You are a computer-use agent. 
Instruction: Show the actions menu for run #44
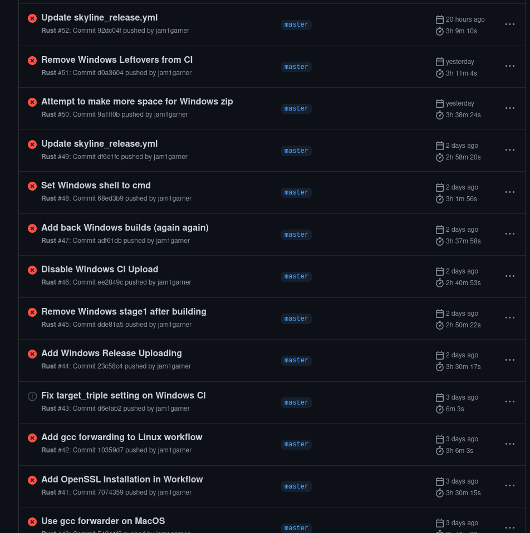(509, 360)
